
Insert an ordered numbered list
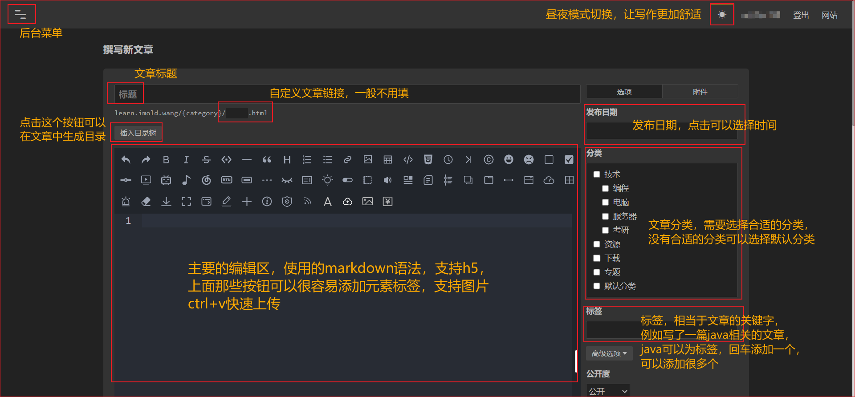(307, 159)
